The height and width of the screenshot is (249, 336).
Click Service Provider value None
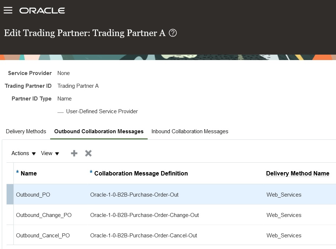[63, 73]
